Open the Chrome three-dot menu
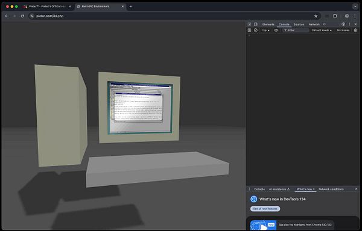This screenshot has height=231, width=362. 355,16
